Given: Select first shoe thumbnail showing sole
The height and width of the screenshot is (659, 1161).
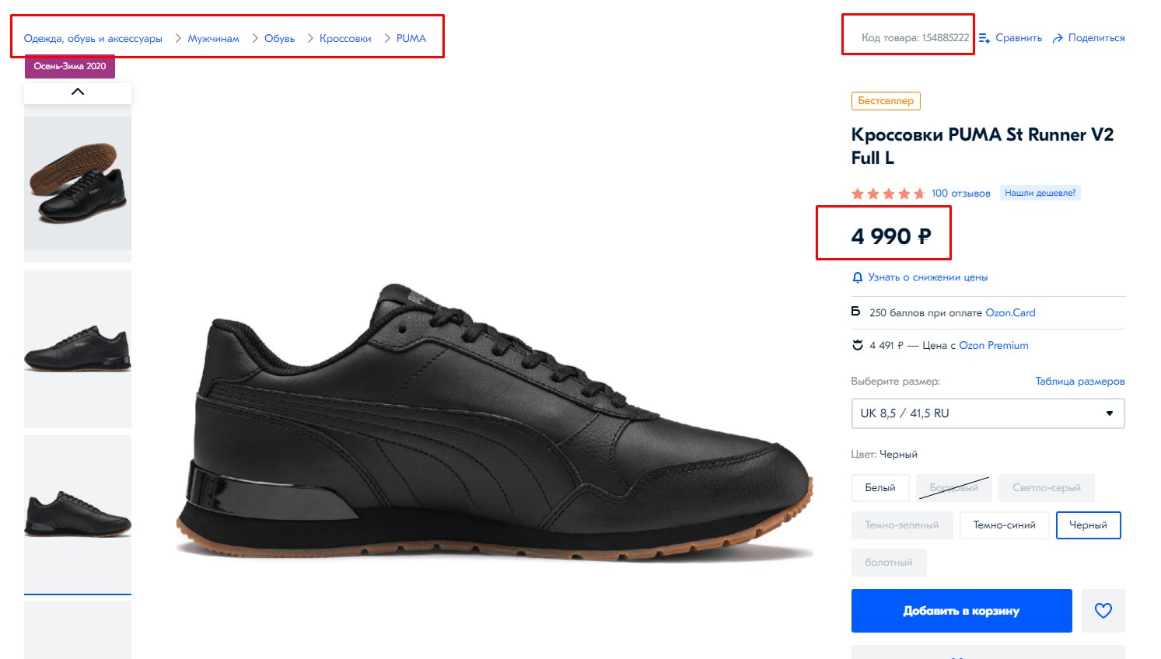Looking at the screenshot, I should pos(78,183).
